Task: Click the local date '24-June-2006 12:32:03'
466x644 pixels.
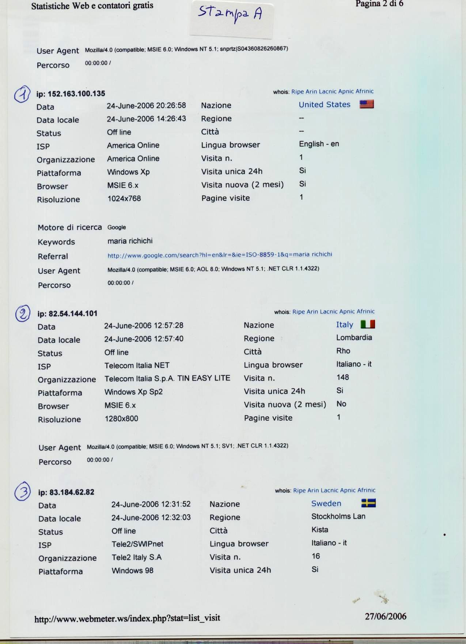Action: [x=151, y=518]
